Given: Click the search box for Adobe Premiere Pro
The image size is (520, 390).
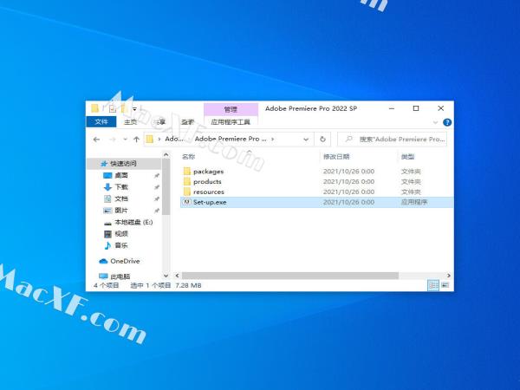Looking at the screenshot, I should [392, 140].
